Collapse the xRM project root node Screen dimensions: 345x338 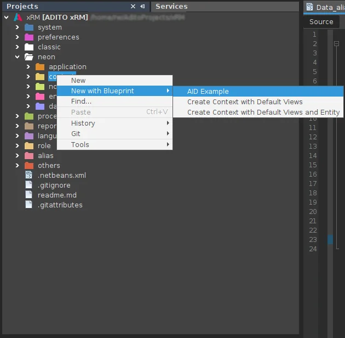click(7, 17)
